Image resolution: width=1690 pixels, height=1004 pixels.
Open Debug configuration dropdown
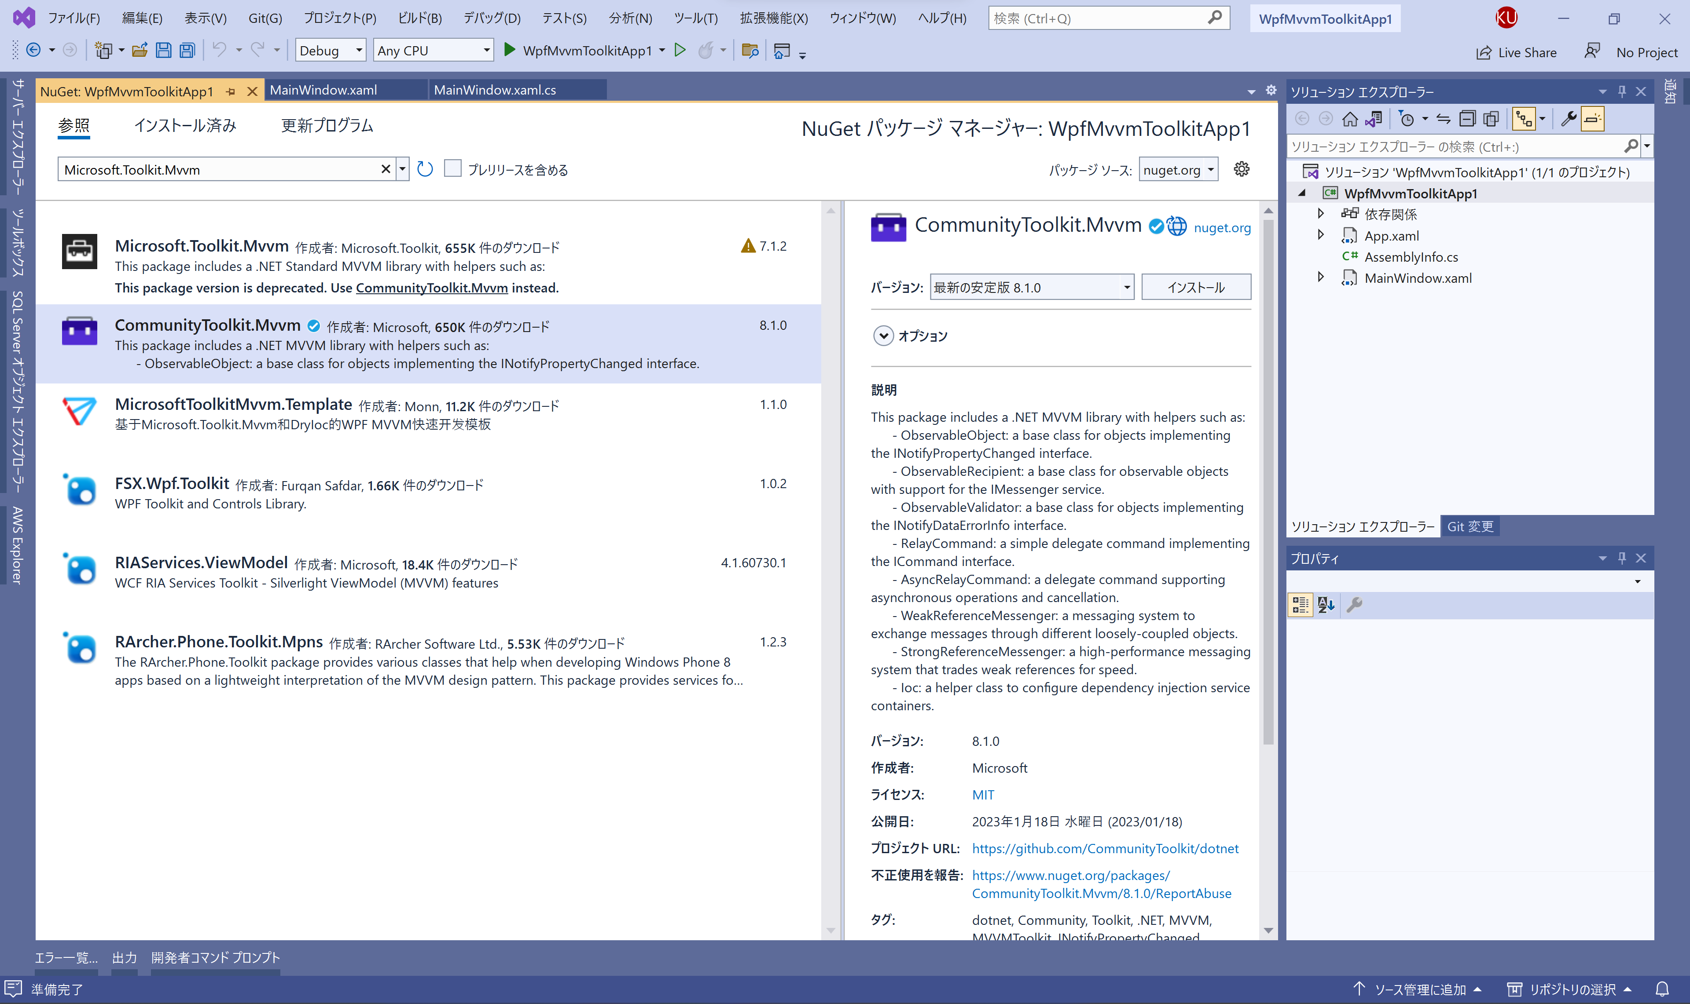331,51
